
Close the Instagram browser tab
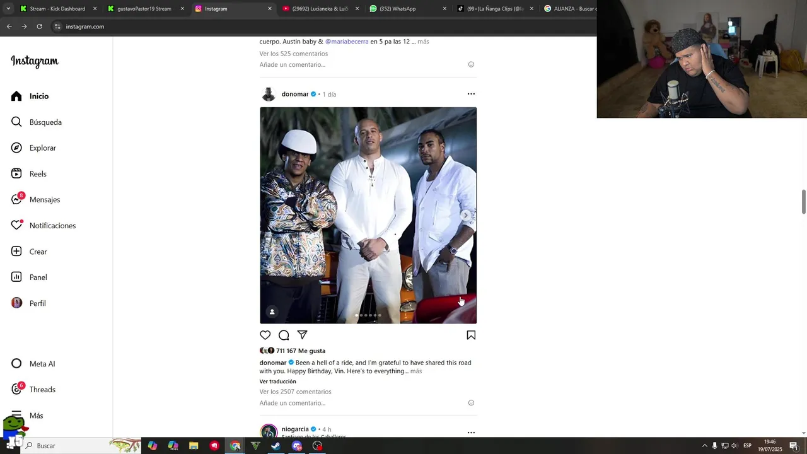point(270,9)
